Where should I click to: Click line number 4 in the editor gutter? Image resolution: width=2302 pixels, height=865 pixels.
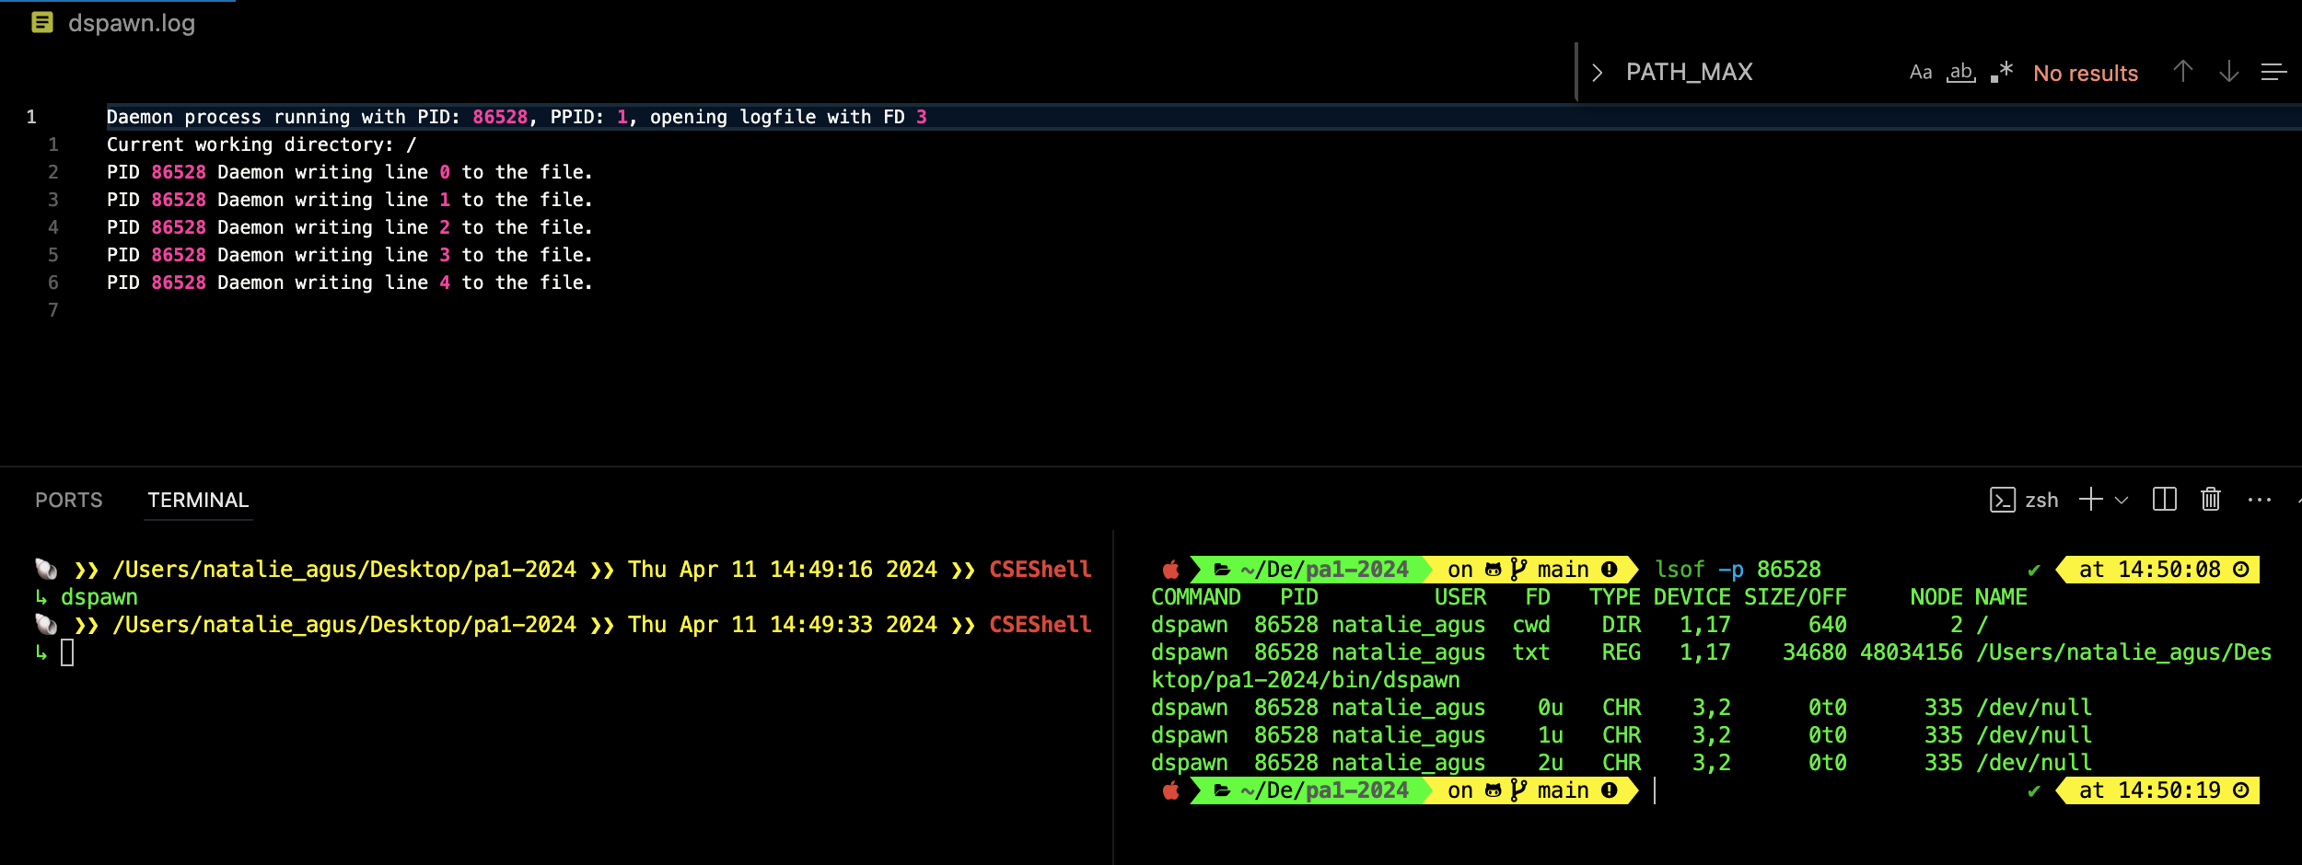coord(52,227)
